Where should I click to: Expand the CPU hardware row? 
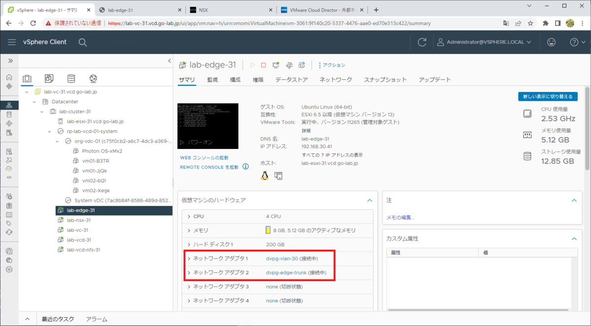189,216
